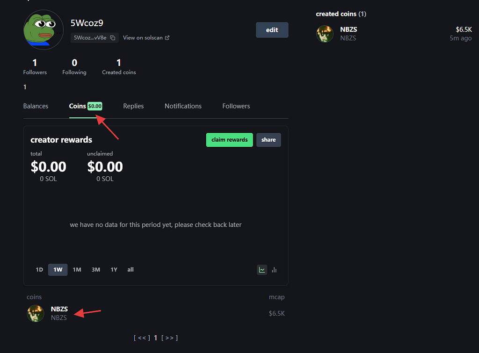Select the 1M time range

(77, 270)
